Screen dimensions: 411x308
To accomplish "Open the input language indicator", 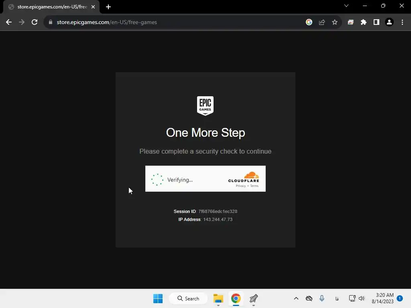I will tap(337, 298).
